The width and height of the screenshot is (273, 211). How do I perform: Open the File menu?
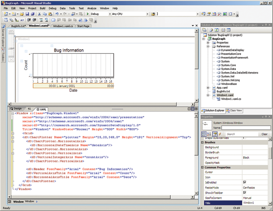point(6,8)
